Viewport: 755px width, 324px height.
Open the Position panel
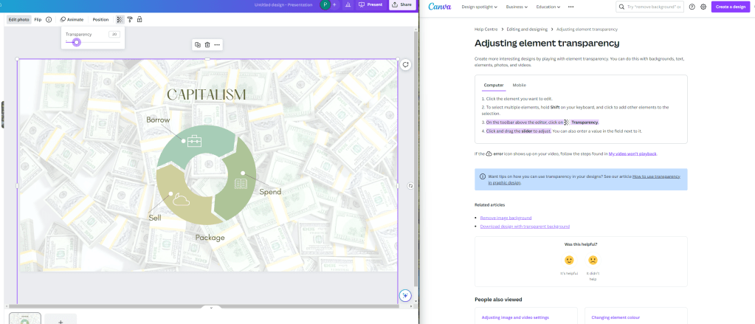tap(100, 20)
